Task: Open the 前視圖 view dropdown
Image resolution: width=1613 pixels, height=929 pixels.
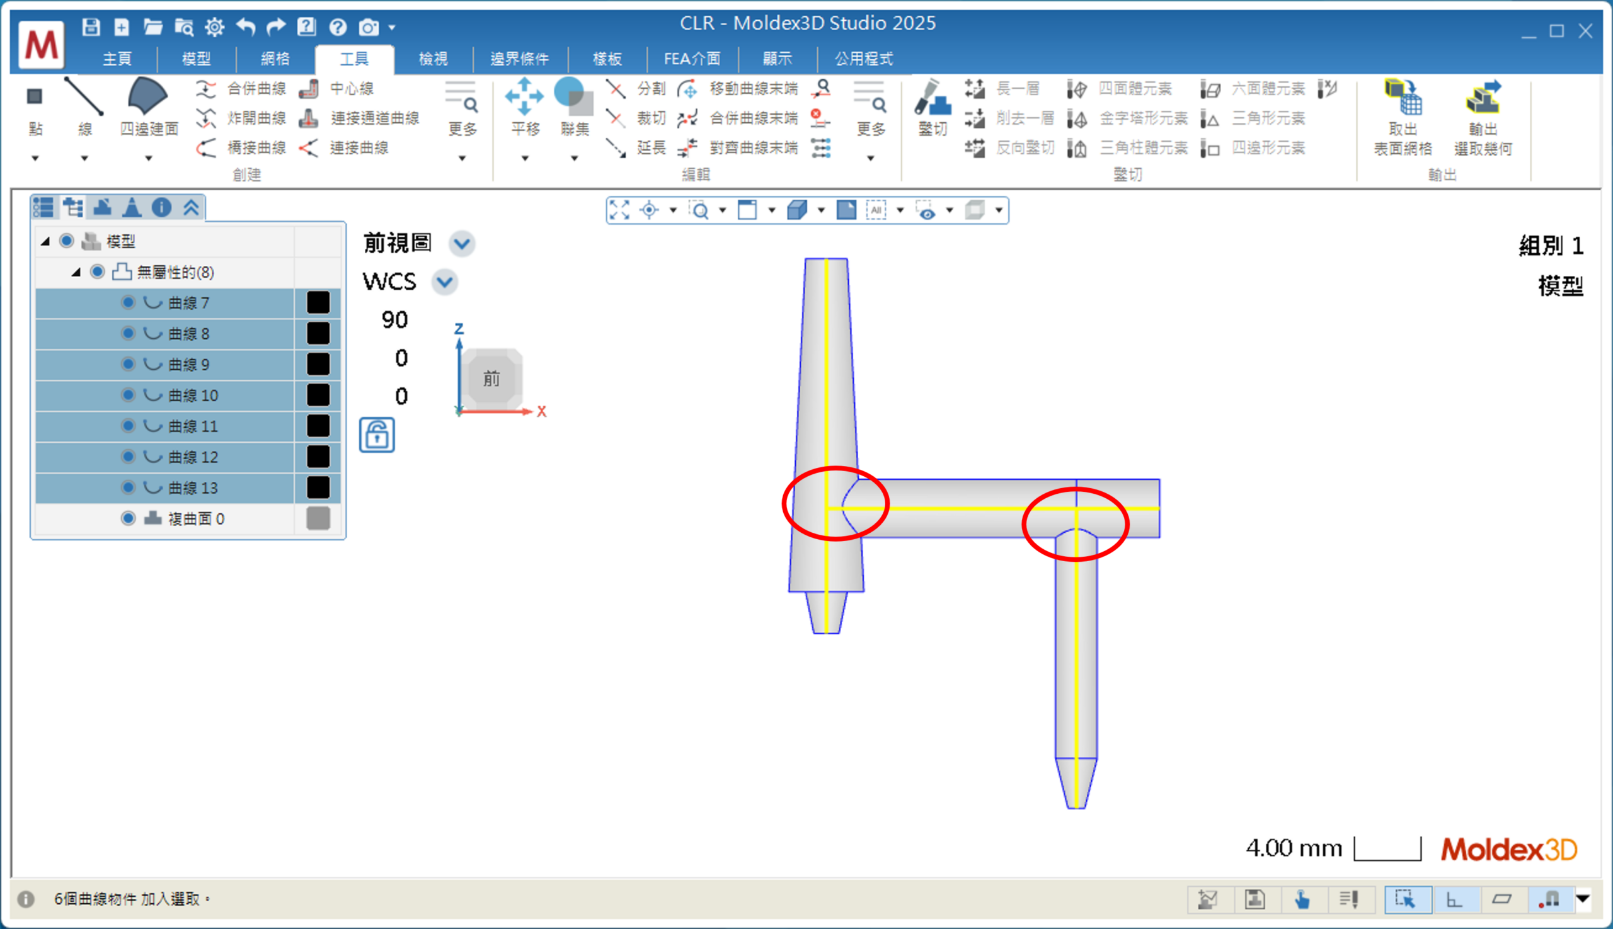Action: pyautogui.click(x=461, y=244)
